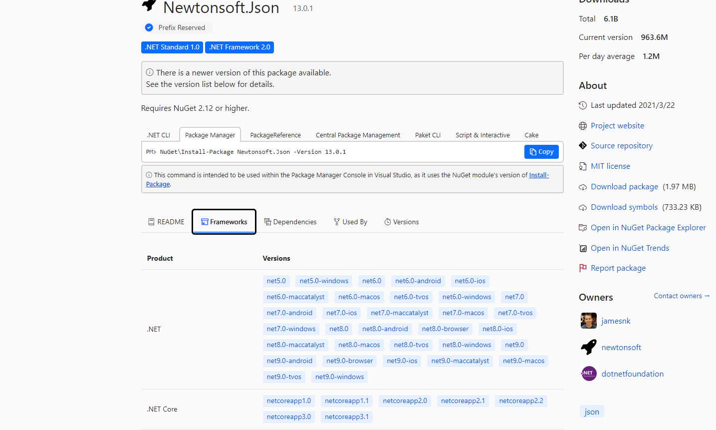The image size is (716, 430).
Task: Click the icon beside Open in NuGet Package Explorer
Action: (583, 228)
